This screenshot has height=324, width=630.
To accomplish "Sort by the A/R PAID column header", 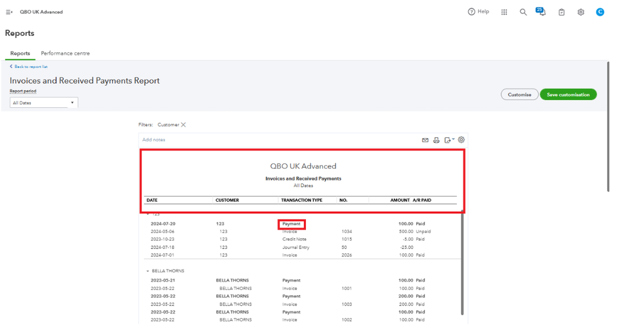I will tap(422, 200).
